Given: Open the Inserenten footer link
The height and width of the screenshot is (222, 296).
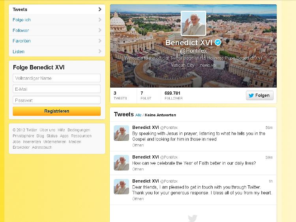Looking at the screenshot, I should (x=32, y=142).
